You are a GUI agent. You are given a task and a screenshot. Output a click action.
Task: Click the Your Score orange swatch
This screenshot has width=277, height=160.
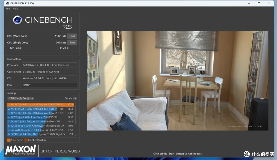coord(9,140)
